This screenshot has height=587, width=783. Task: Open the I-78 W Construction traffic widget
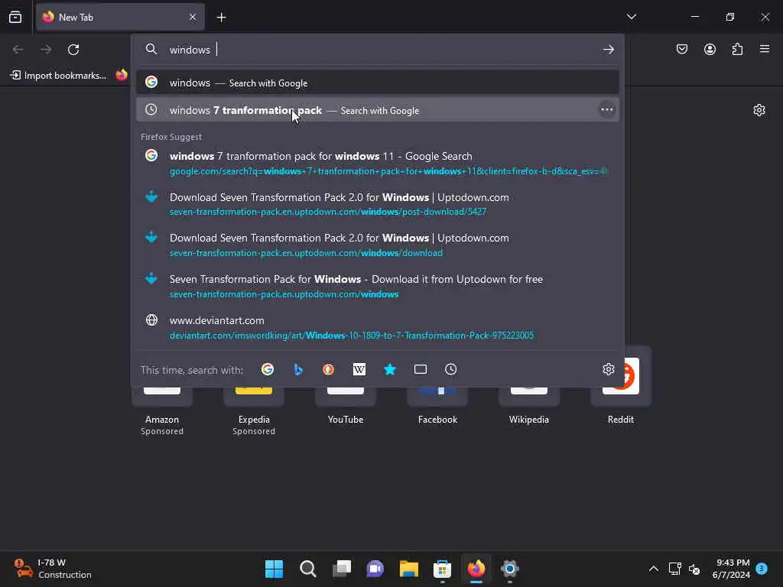click(53, 569)
